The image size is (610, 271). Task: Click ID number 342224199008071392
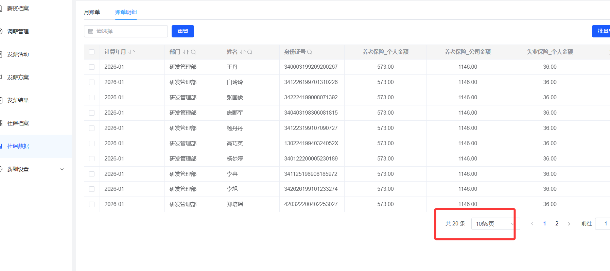pos(311,98)
